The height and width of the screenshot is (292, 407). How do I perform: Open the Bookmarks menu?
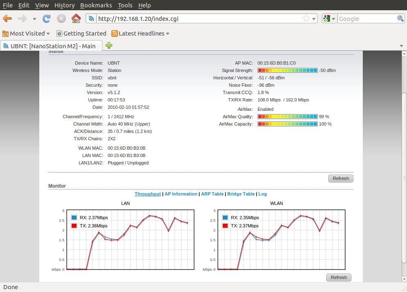[95, 5]
